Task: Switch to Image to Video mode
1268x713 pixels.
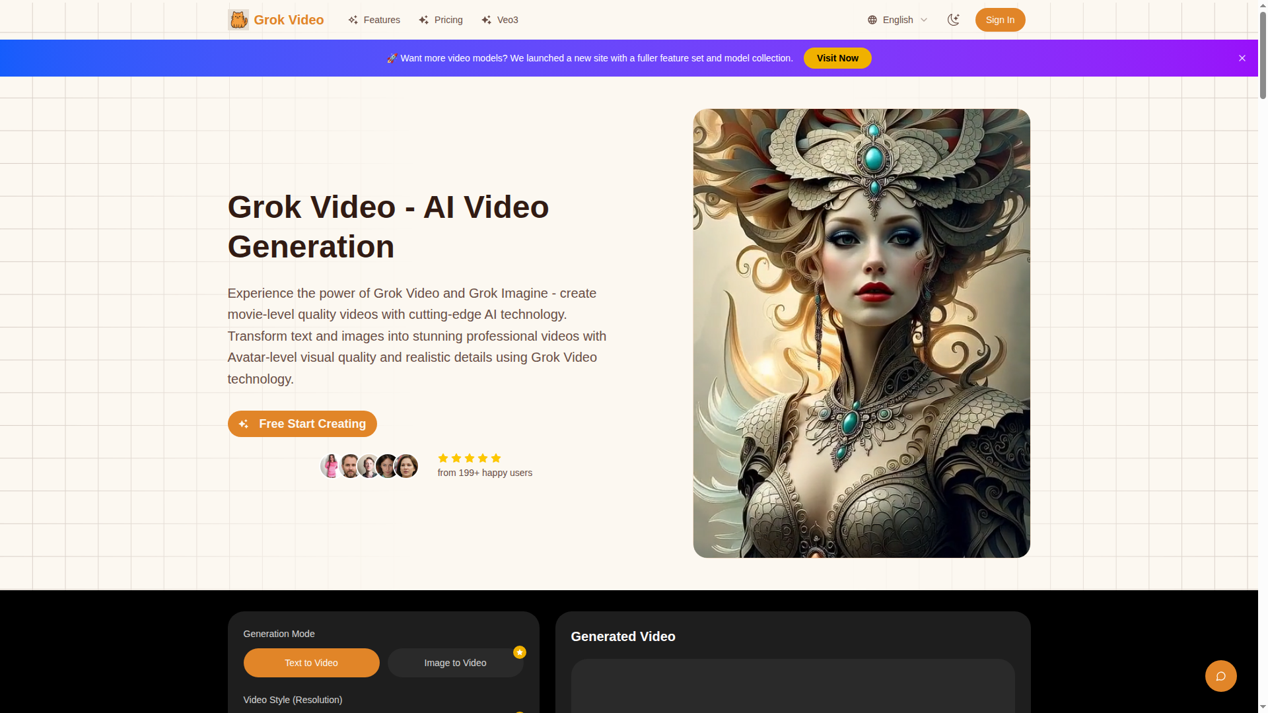Action: [455, 662]
